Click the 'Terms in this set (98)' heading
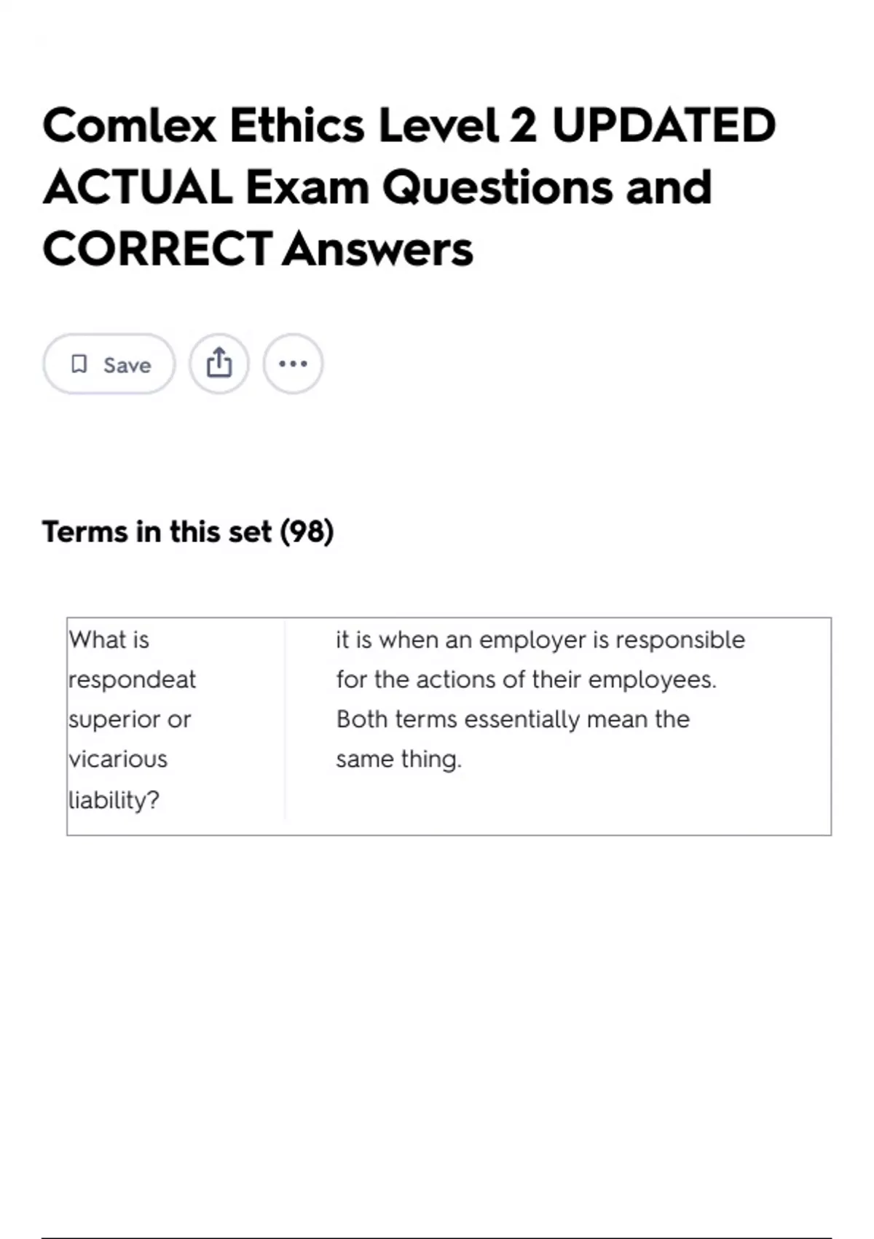 click(x=188, y=531)
